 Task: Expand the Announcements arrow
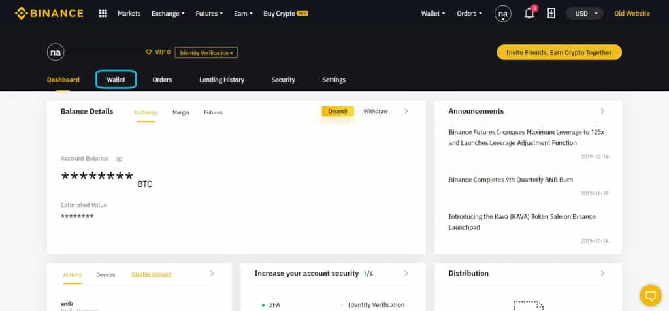click(x=602, y=111)
